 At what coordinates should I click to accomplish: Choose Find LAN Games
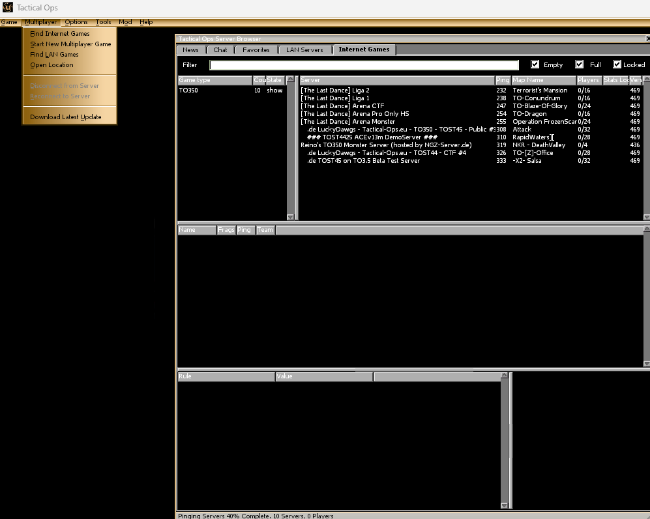tap(70, 54)
